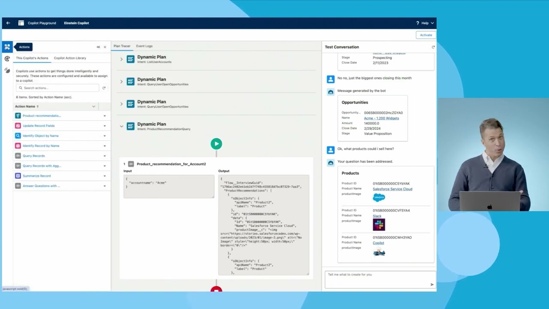This screenshot has width=549, height=309.
Task: Click the green play start node
Action: pos(216,144)
